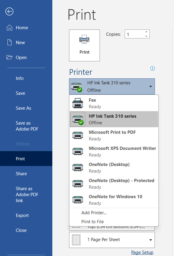Choose OneNote (Desktop) printer name
This screenshot has width=174, height=256.
coord(109,165)
